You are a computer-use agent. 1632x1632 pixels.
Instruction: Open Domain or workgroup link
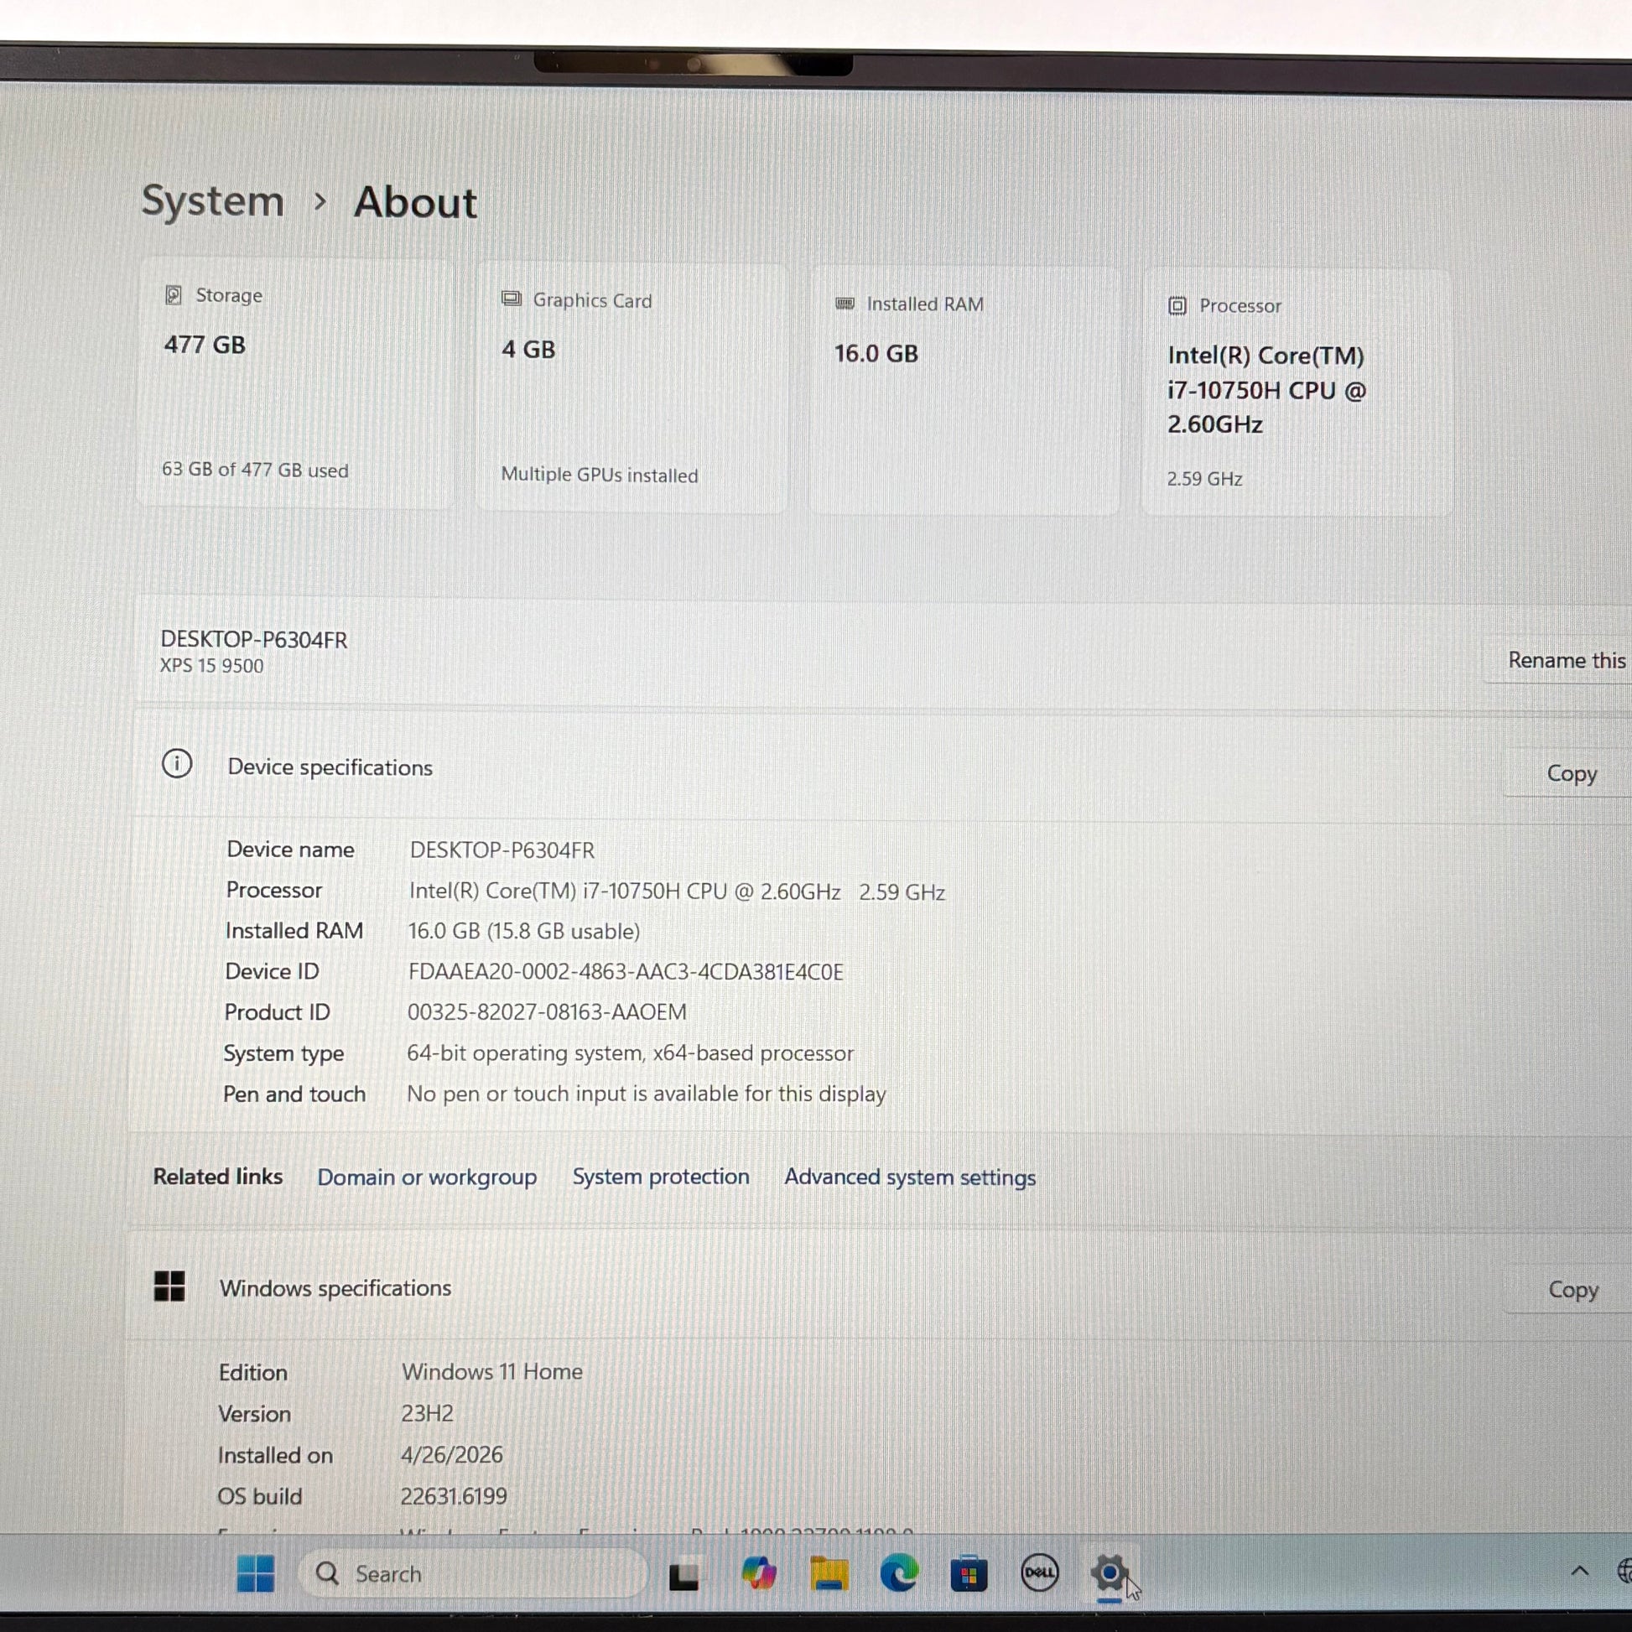[x=427, y=1177]
